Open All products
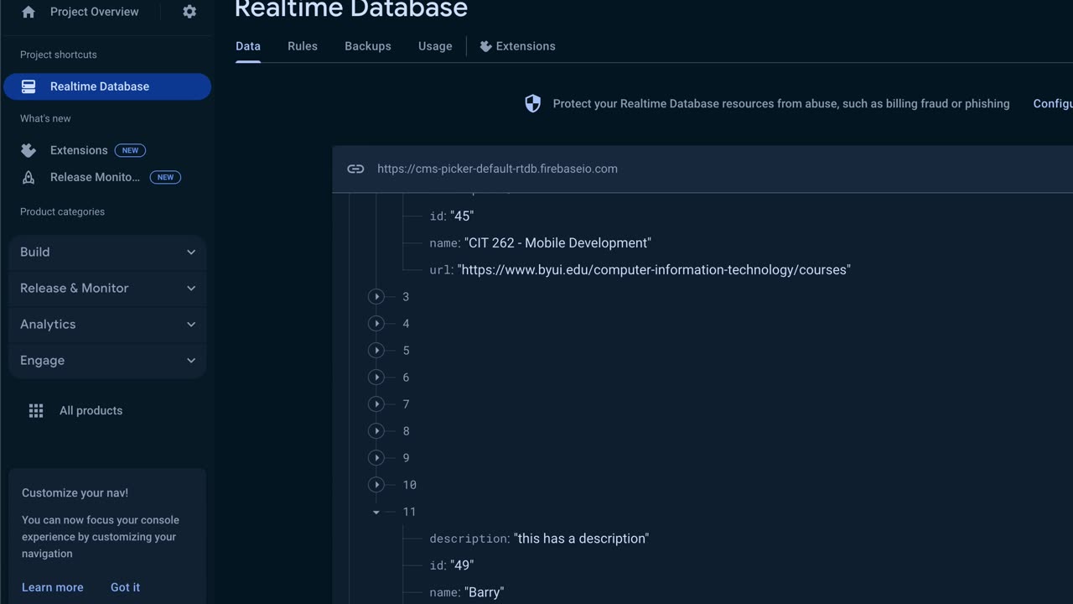 pyautogui.click(x=91, y=410)
